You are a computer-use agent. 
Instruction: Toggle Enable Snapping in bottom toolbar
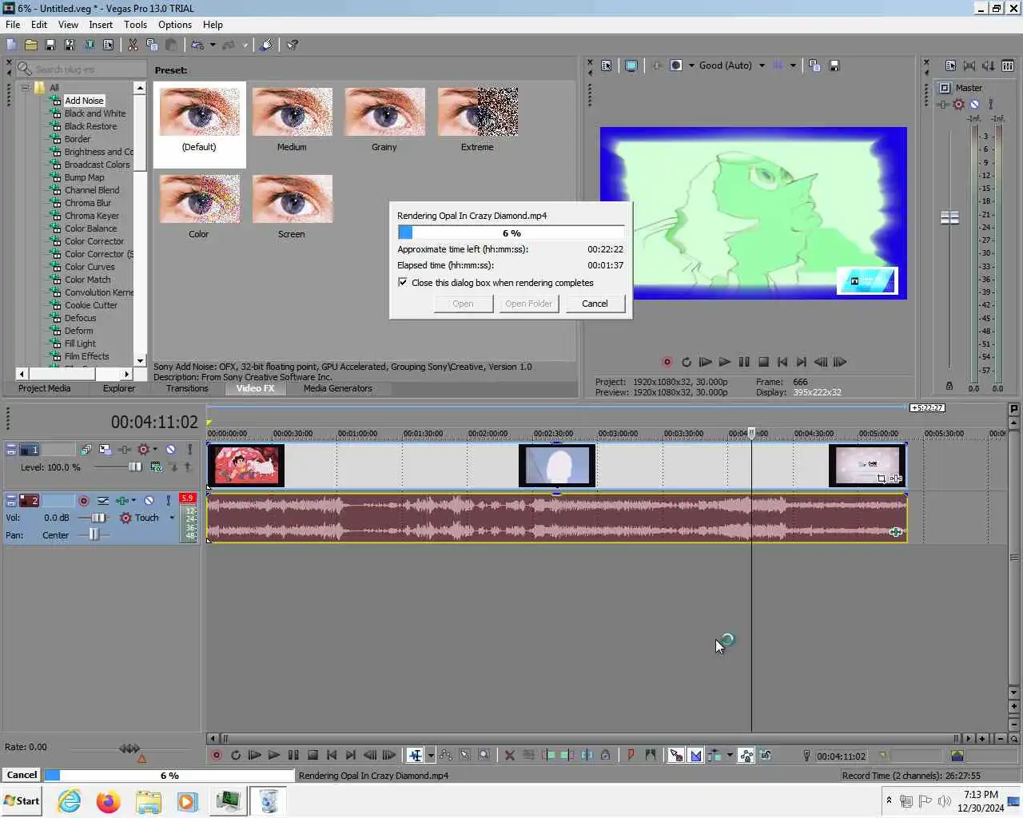tap(676, 755)
